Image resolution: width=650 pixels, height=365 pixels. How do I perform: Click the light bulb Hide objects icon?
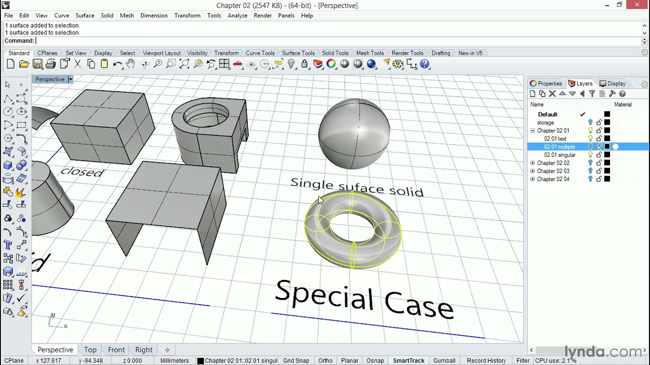tap(291, 64)
